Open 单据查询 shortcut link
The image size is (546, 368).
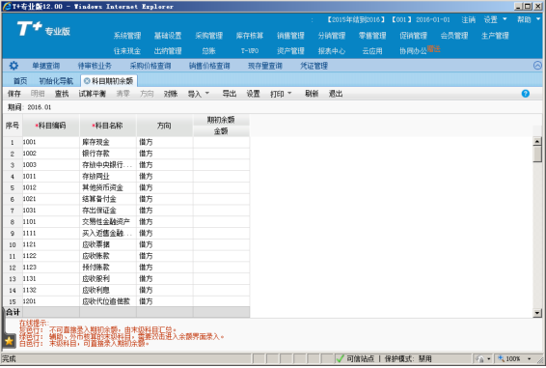click(x=46, y=66)
